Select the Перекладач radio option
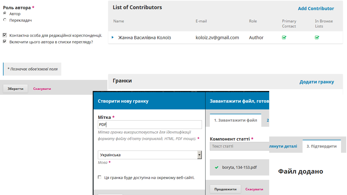This screenshot has height=195, width=347. click(x=5, y=20)
